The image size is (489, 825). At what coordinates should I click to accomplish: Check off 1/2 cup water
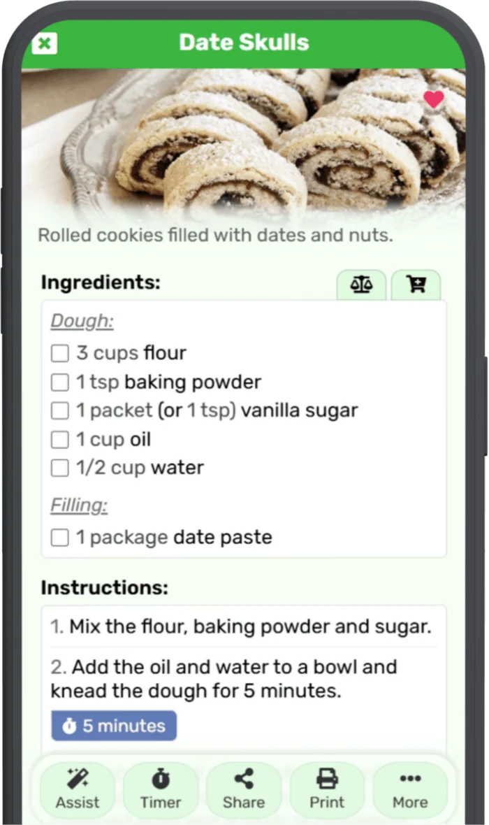tap(59, 468)
